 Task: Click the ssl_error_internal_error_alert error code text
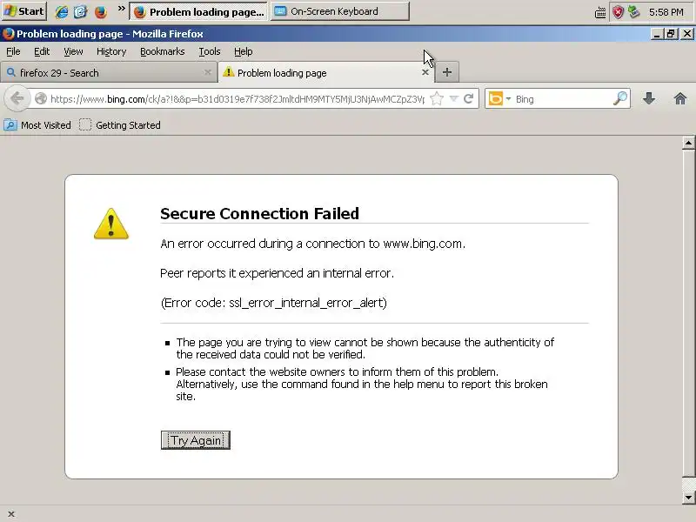click(308, 303)
